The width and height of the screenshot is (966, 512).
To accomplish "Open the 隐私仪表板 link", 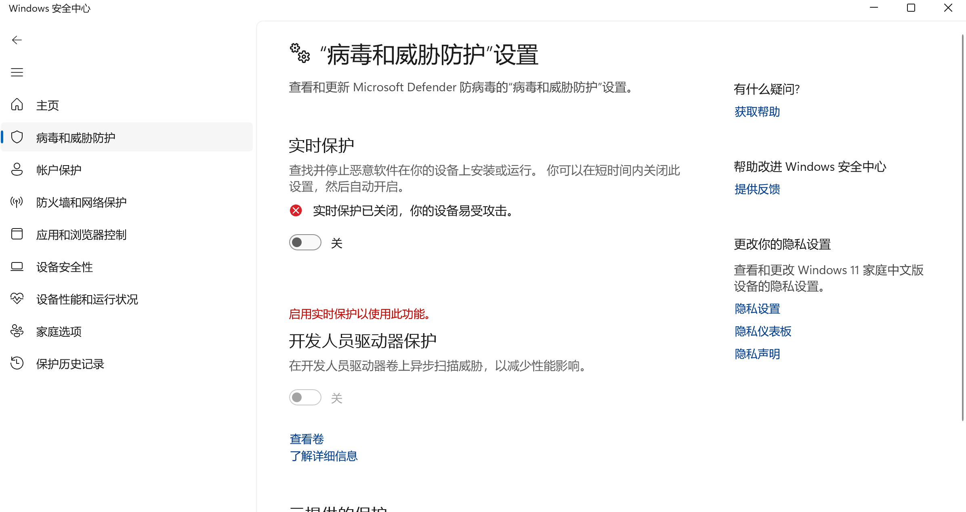I will click(x=762, y=332).
